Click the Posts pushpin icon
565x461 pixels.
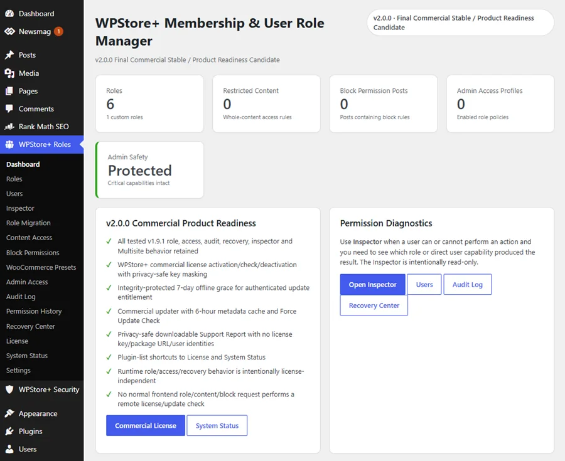9,55
